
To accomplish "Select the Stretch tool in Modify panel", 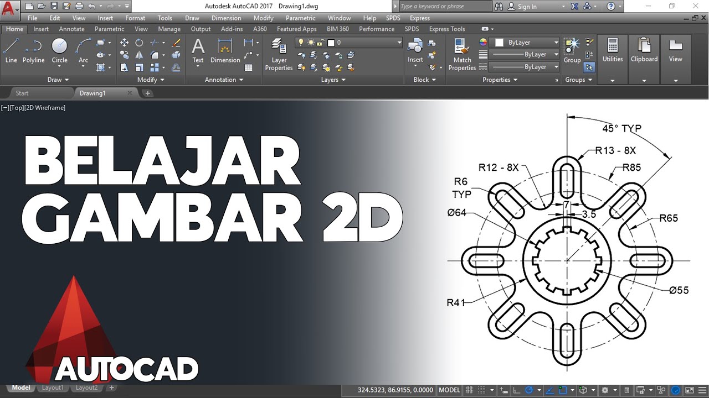I will coord(124,67).
